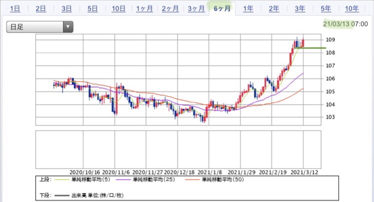Click the 2020/12/18 date label
Screen dimensions: 374x202
[x=179, y=172]
